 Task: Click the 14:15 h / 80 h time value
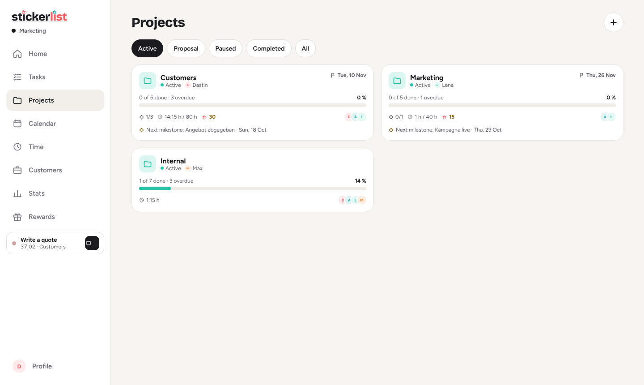pyautogui.click(x=181, y=117)
